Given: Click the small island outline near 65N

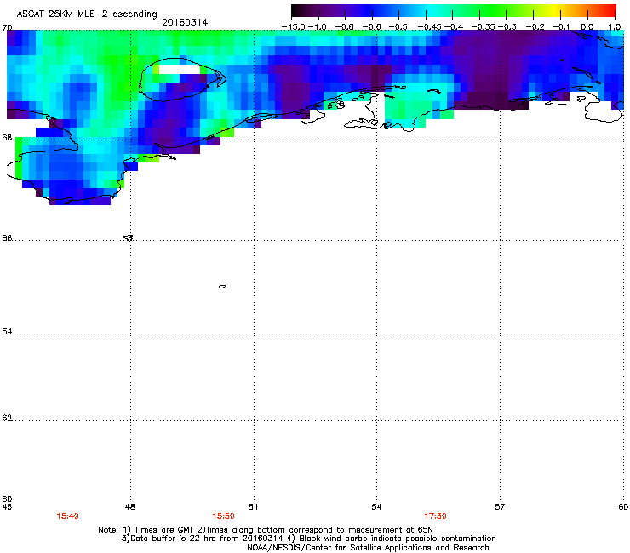Looking at the screenshot, I should click(222, 287).
